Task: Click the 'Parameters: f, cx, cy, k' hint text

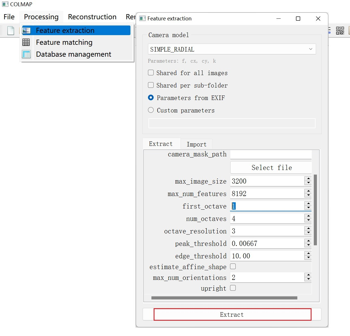Action: 182,61
